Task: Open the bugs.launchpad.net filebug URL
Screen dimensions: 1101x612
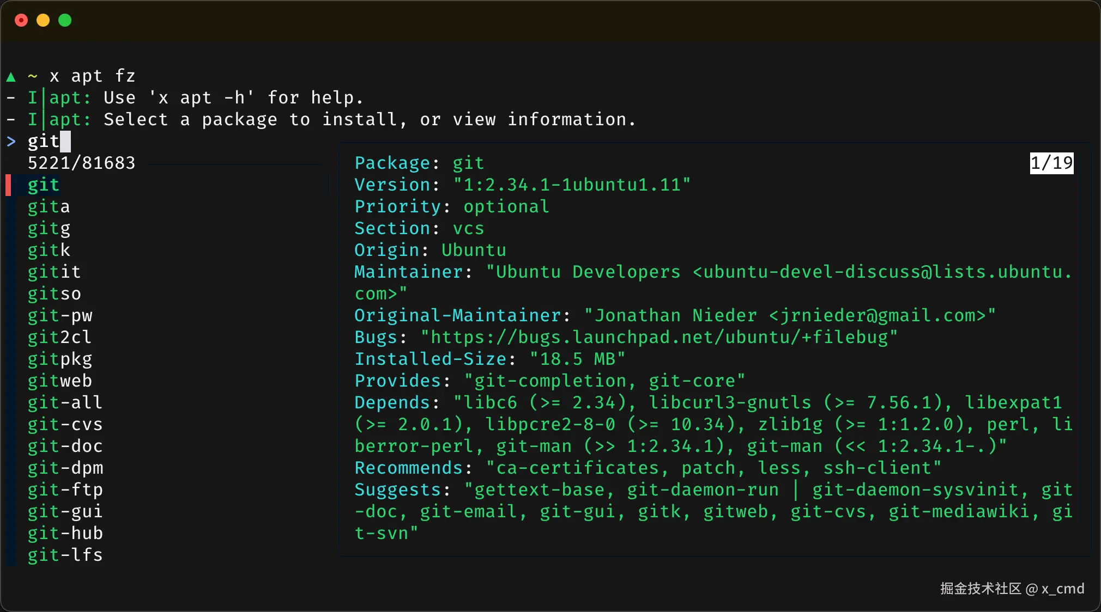Action: click(x=660, y=338)
